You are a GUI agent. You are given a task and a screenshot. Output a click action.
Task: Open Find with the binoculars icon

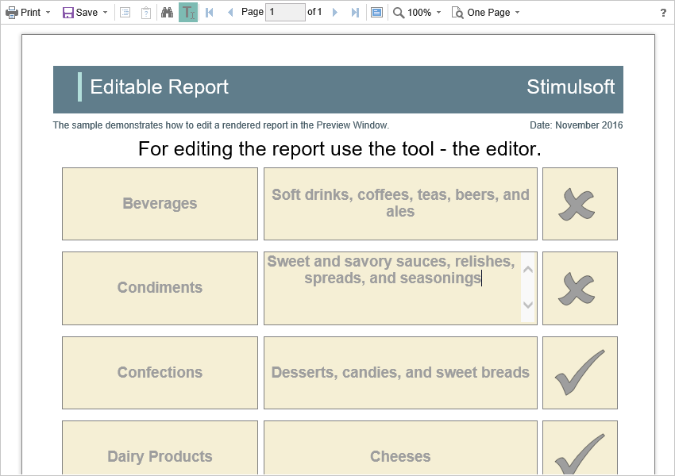pyautogui.click(x=168, y=13)
